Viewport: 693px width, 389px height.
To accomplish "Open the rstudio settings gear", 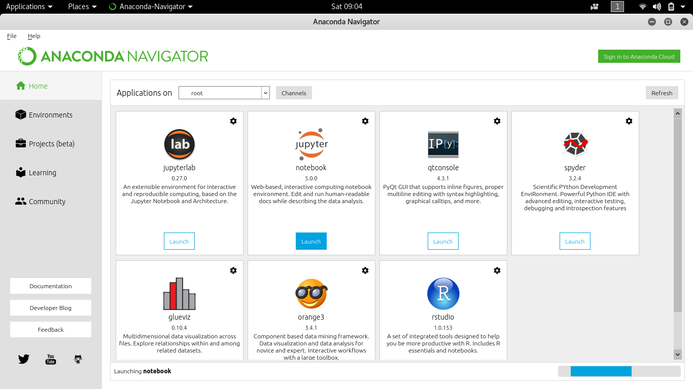I will point(497,270).
